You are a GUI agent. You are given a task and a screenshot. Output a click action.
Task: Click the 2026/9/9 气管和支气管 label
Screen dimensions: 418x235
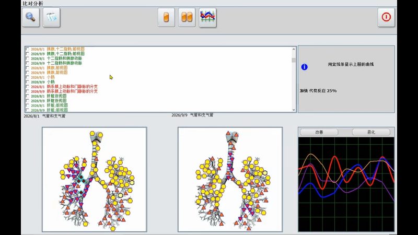pos(192,115)
